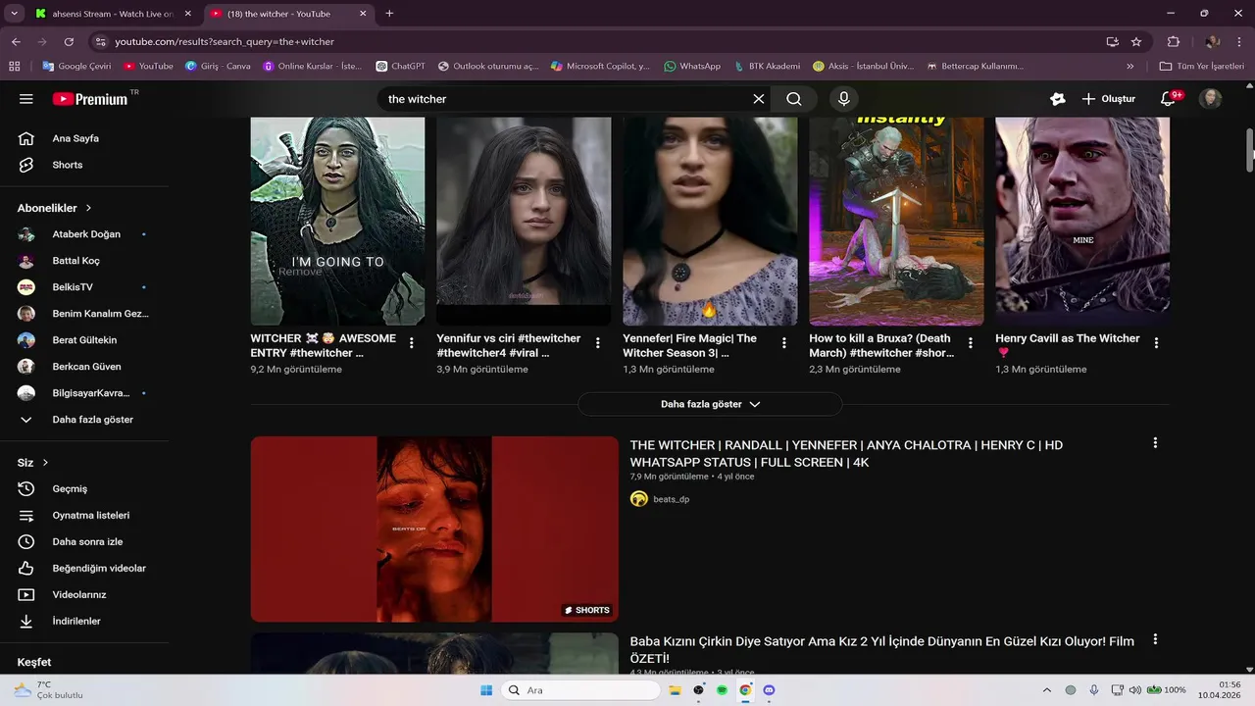Close the witcher YouTube tab
Screen dimensions: 1255x706
pyautogui.click(x=363, y=14)
